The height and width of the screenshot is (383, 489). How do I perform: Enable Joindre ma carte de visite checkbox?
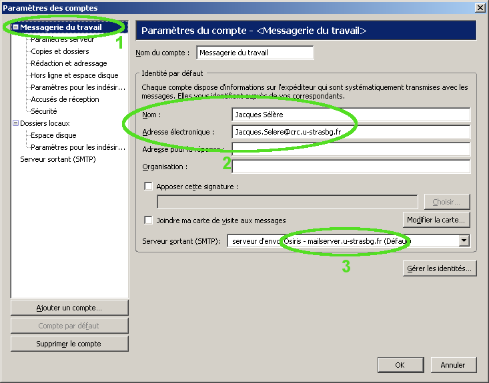(x=149, y=220)
